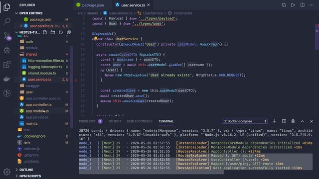
Task: Maximize the terminal panel with chevron up
Action: [302, 121]
